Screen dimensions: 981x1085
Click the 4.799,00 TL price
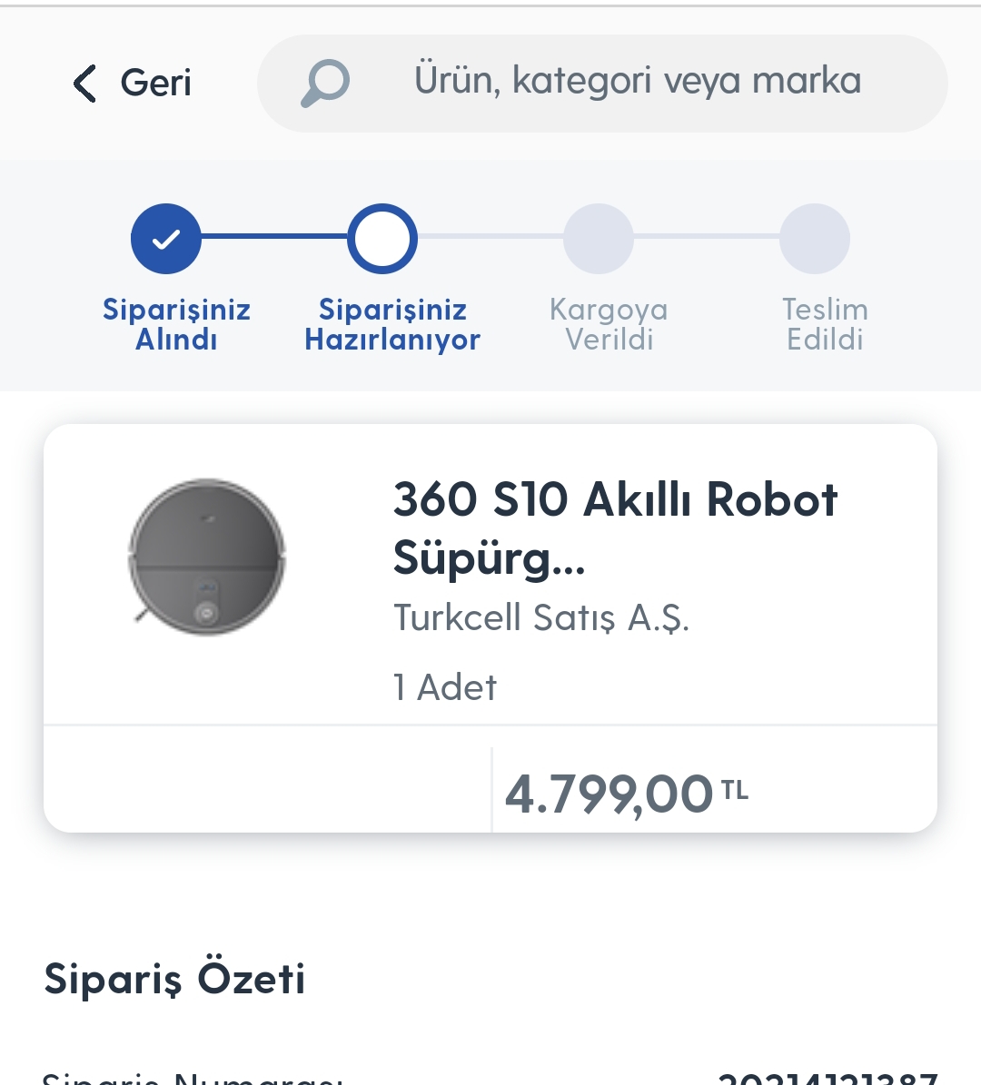pyautogui.click(x=627, y=794)
